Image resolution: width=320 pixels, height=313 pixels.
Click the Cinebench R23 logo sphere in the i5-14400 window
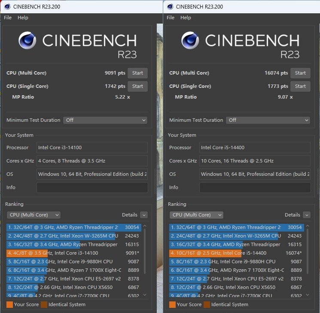click(x=190, y=40)
